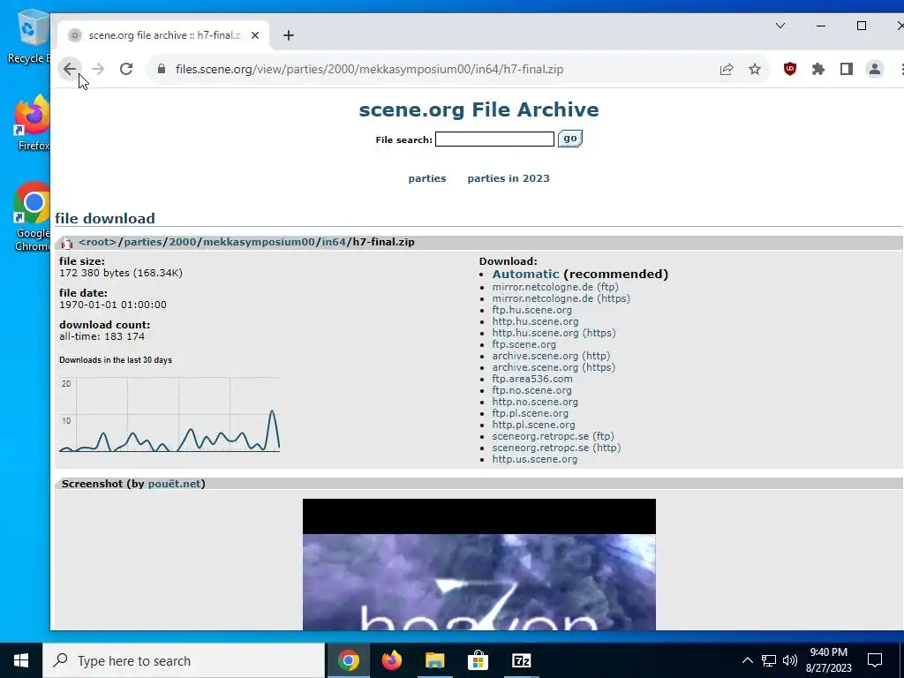Viewport: 904px width, 678px height.
Task: Open the in64 breadcrumb folder
Action: (334, 242)
